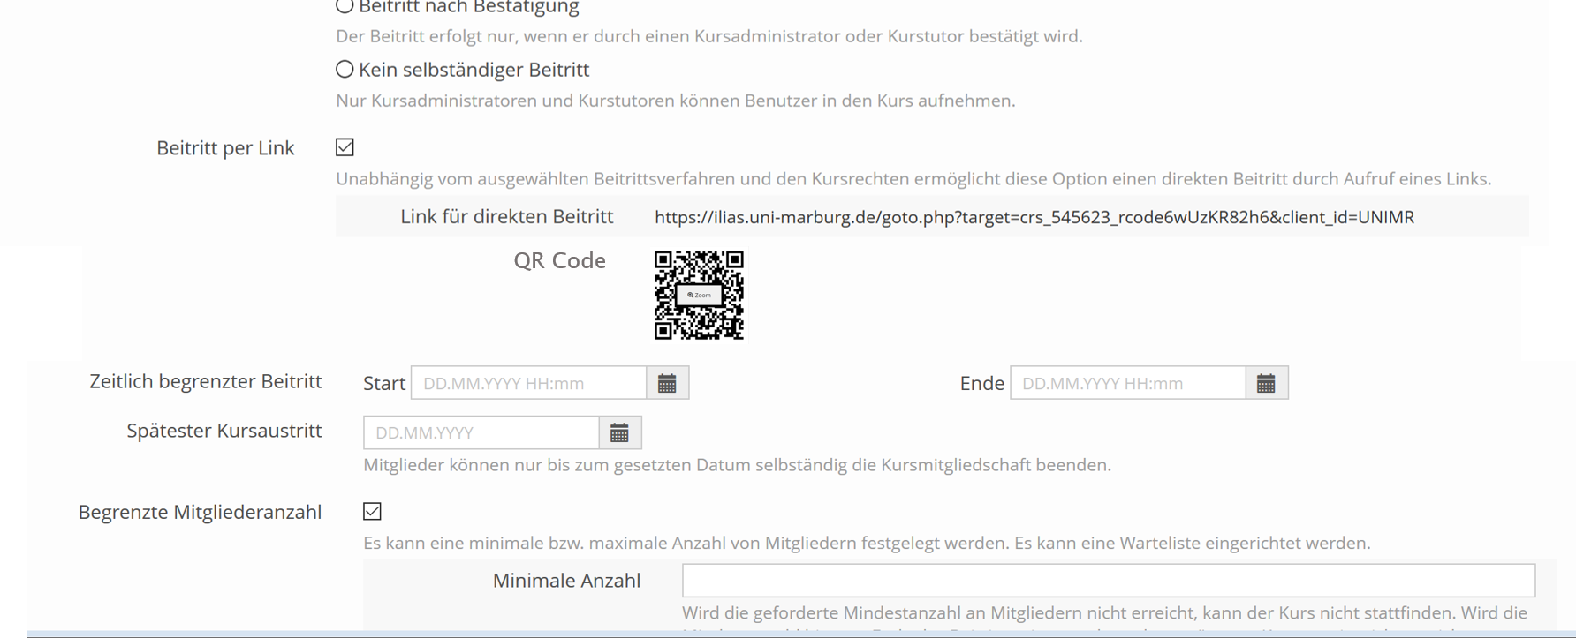Open the Start date calendar picker
The height and width of the screenshot is (638, 1576).
click(667, 383)
